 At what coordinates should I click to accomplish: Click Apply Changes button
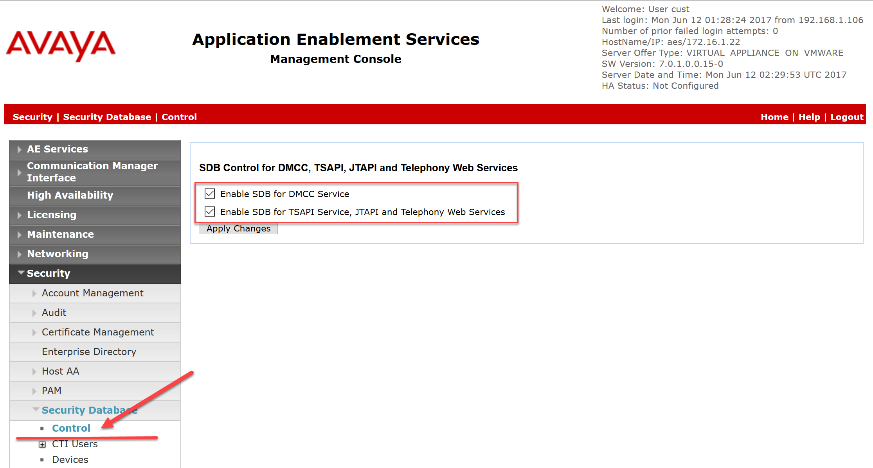tap(238, 228)
